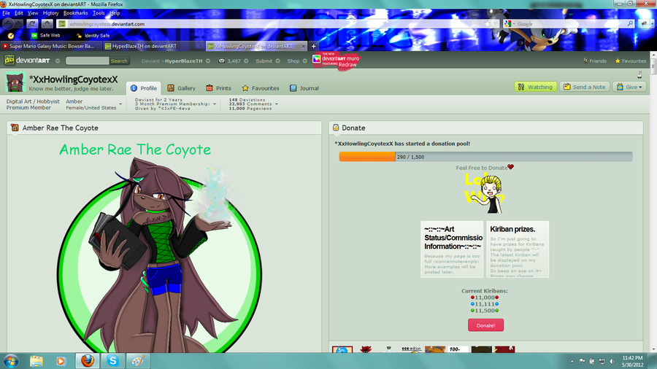Click the Favourites star tab icon
This screenshot has height=369, width=657.
(245, 88)
